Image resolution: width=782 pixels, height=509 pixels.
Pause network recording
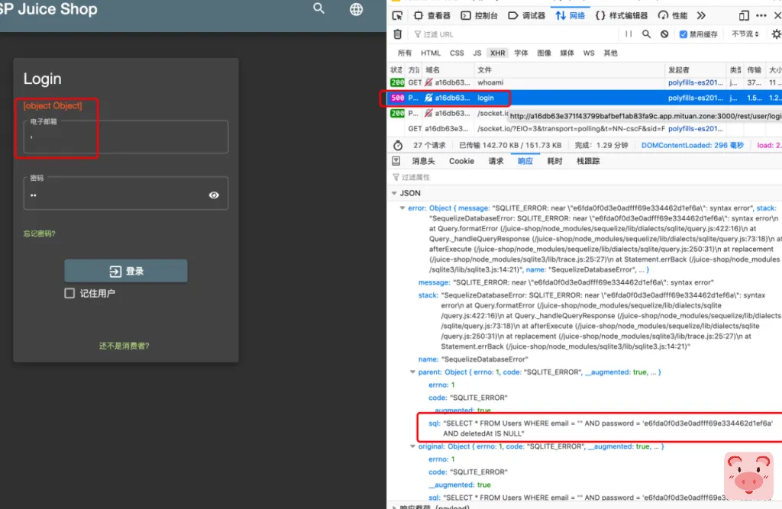coord(629,34)
